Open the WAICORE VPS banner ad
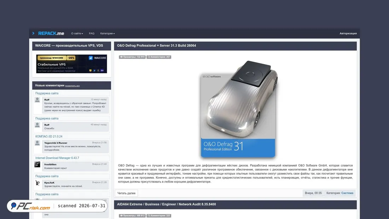The width and height of the screenshot is (389, 219). (71, 64)
